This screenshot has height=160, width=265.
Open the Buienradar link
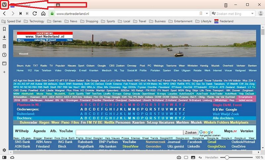coord(28,123)
